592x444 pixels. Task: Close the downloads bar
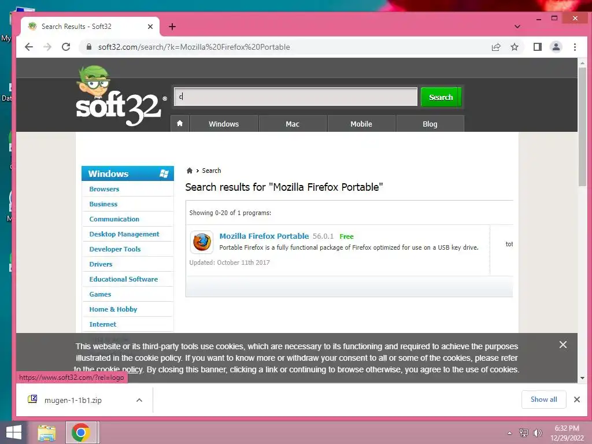pos(576,399)
